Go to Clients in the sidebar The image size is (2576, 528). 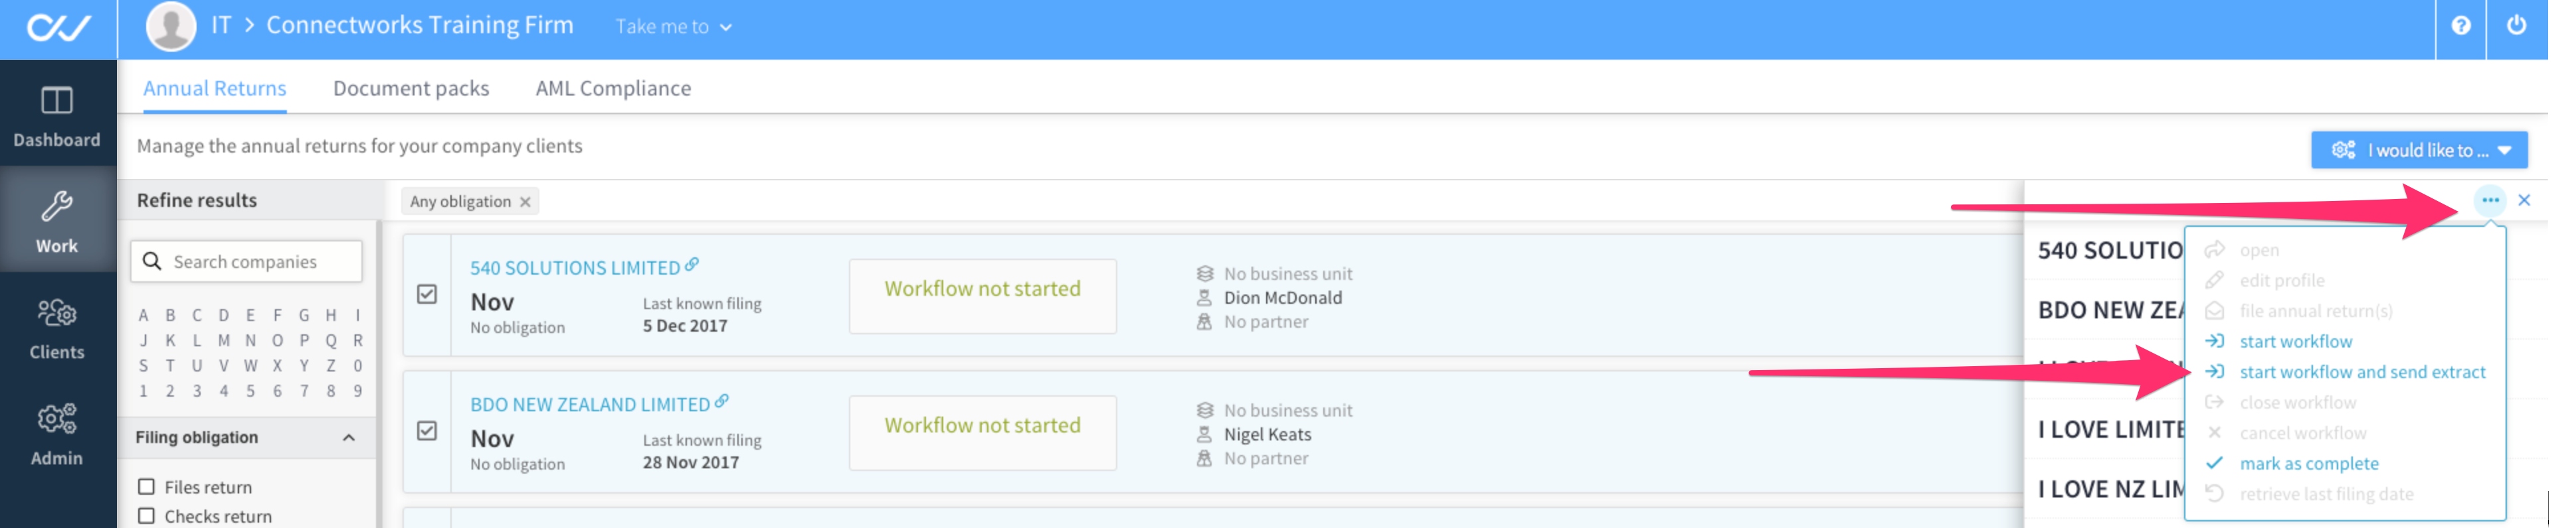57,330
